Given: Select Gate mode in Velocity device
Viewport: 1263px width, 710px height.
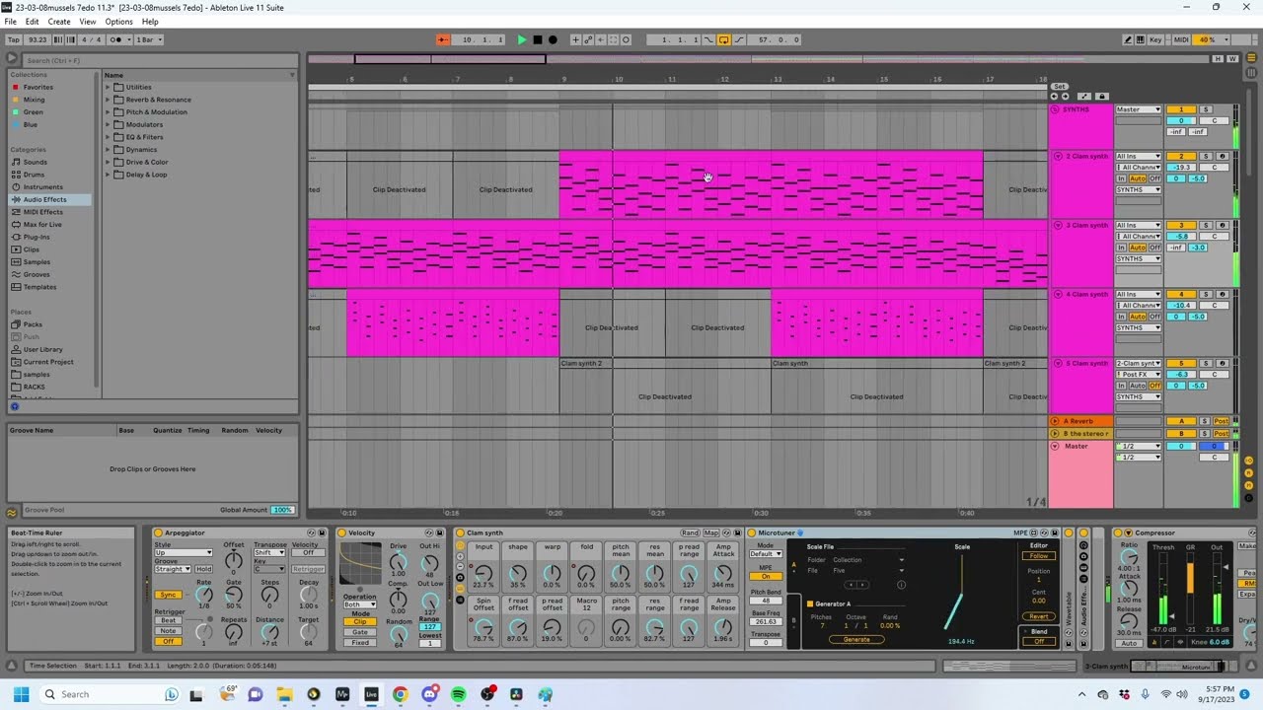Looking at the screenshot, I should click(360, 632).
